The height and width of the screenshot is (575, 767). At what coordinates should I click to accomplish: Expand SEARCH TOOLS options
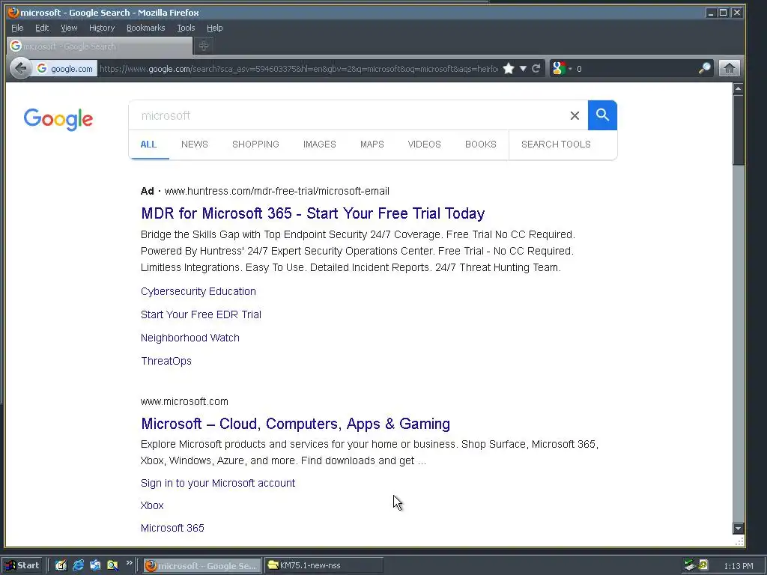coord(556,144)
